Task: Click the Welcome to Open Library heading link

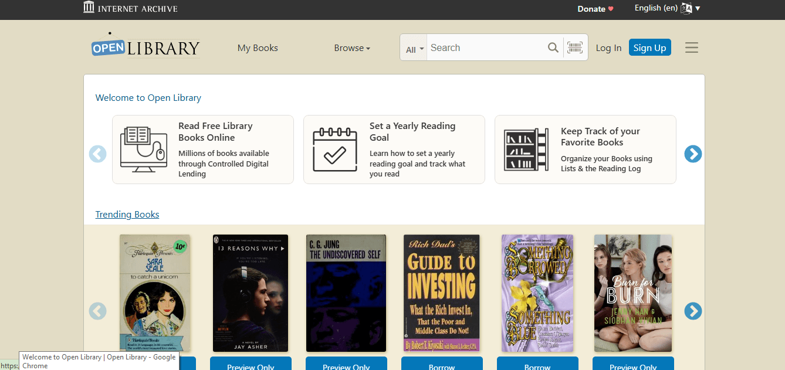Action: (148, 98)
